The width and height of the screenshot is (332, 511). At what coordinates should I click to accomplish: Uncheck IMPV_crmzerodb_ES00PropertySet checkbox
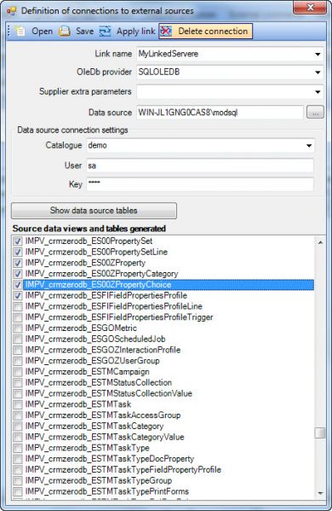[x=18, y=241]
